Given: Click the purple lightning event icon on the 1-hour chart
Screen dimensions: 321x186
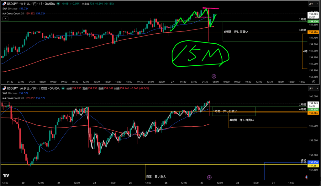Looking at the screenshot, I should pos(210,178).
